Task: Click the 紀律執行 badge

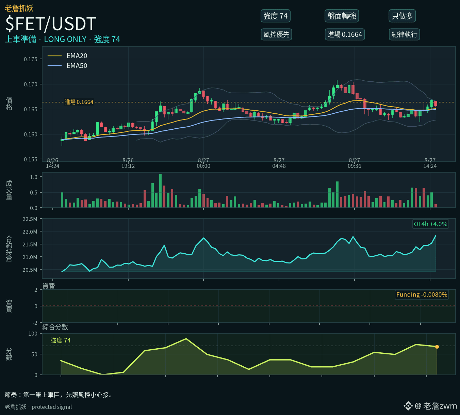Action: [404, 34]
